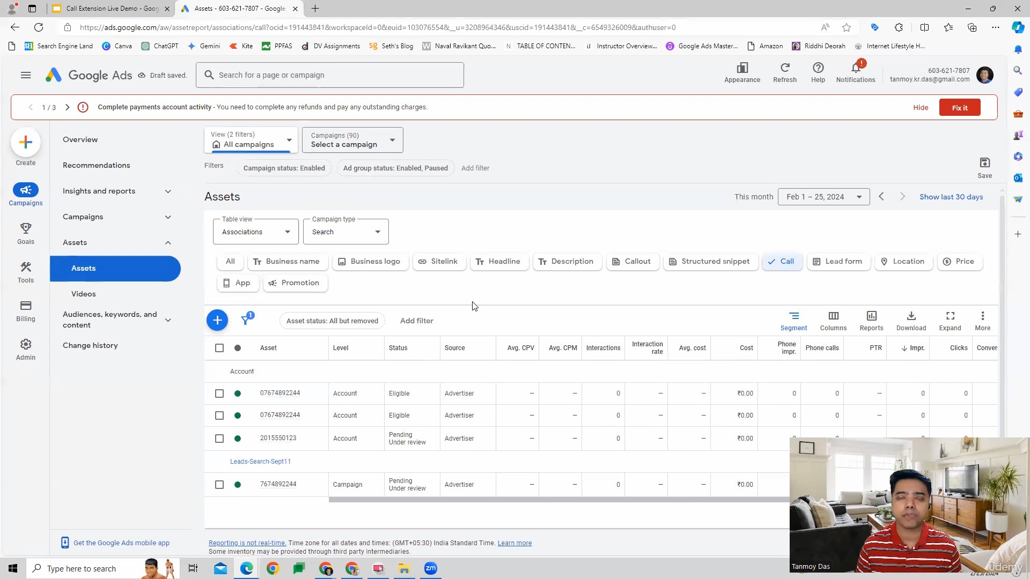Click the status dot of 2015550123

click(x=238, y=439)
